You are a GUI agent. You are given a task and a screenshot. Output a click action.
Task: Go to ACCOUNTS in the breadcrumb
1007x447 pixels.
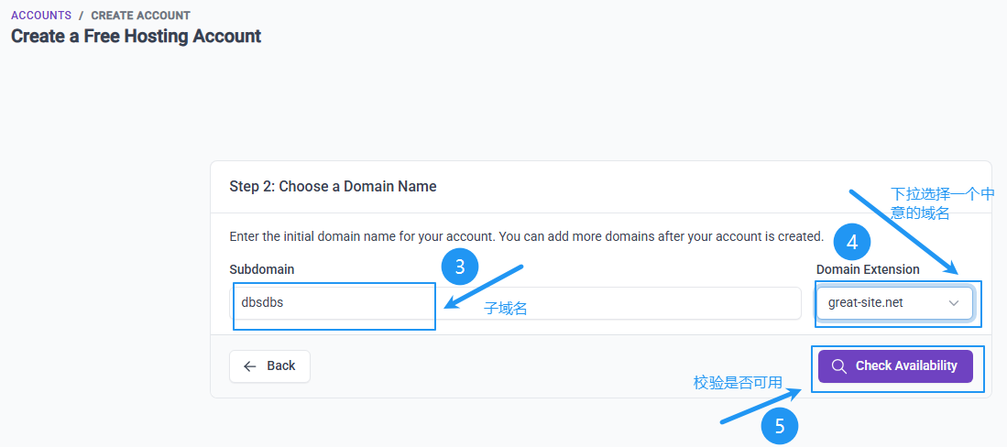(x=41, y=16)
